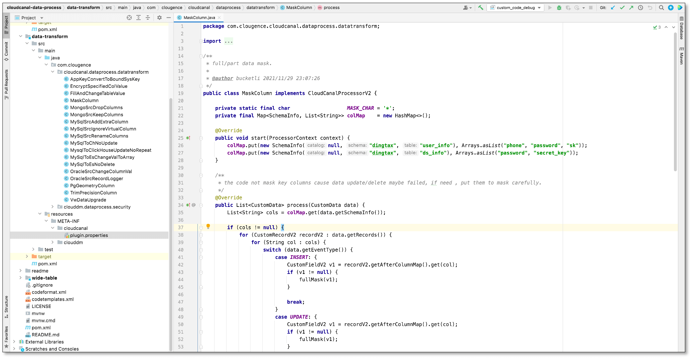Push commits with the green Git arrow
This screenshot has height=359, width=691.
pyautogui.click(x=631, y=8)
